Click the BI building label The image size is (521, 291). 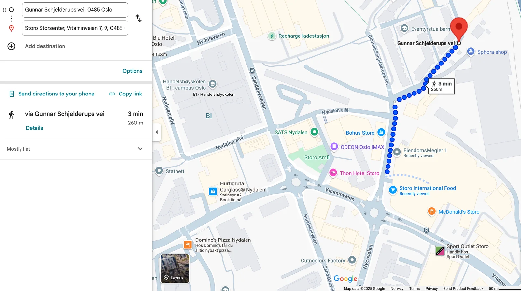[x=209, y=116]
